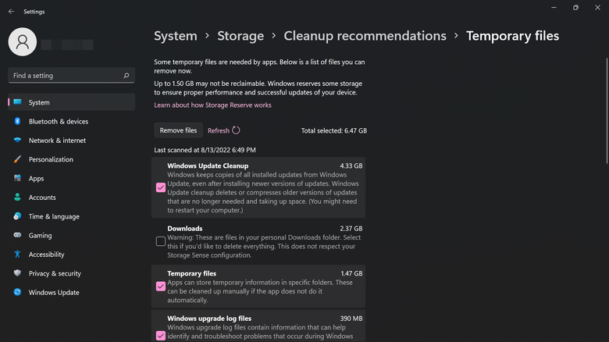Open Privacy & security settings
This screenshot has height=342, width=609.
coord(55,273)
